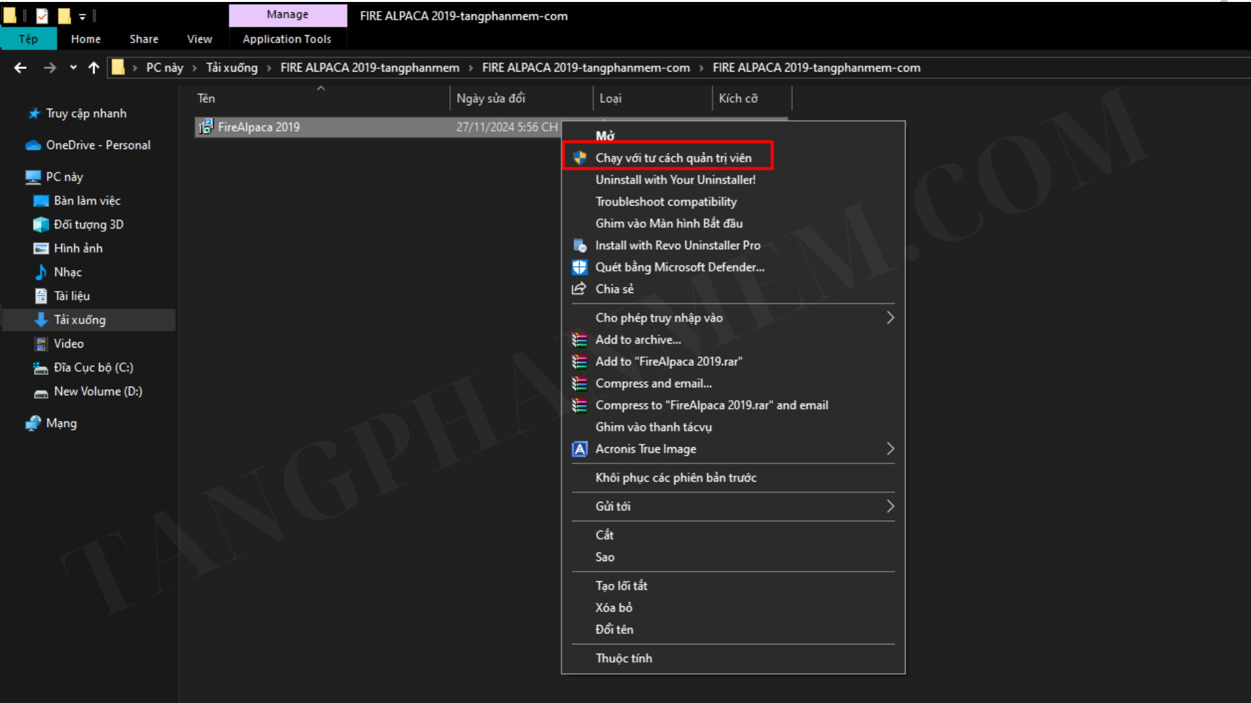The width and height of the screenshot is (1251, 703).
Task: Open the View ribbon tab
Action: click(199, 39)
